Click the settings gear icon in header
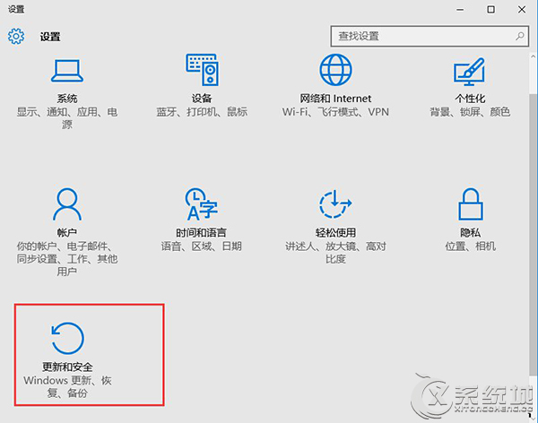Image resolution: width=538 pixels, height=423 pixels. point(16,36)
